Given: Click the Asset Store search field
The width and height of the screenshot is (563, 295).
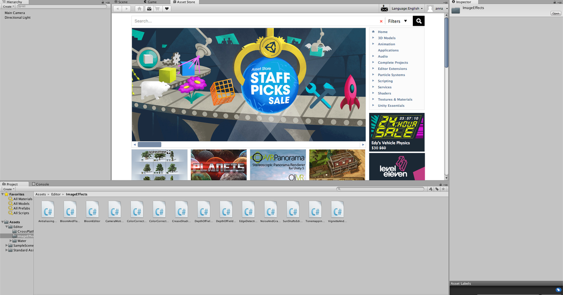Looking at the screenshot, I should click(x=256, y=21).
